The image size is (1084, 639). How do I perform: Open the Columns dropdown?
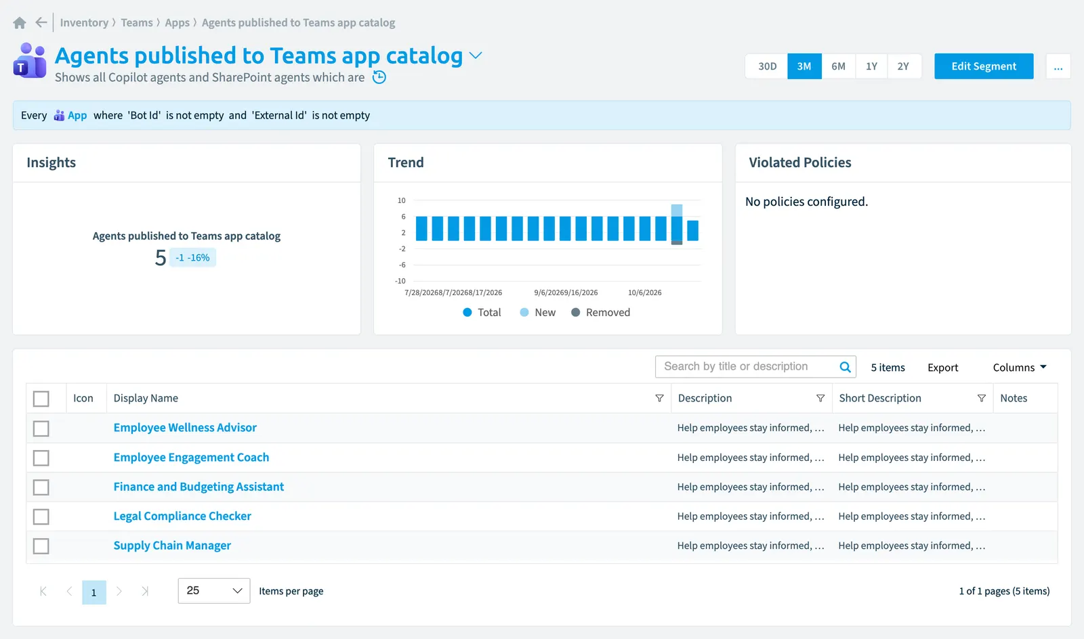pos(1020,368)
